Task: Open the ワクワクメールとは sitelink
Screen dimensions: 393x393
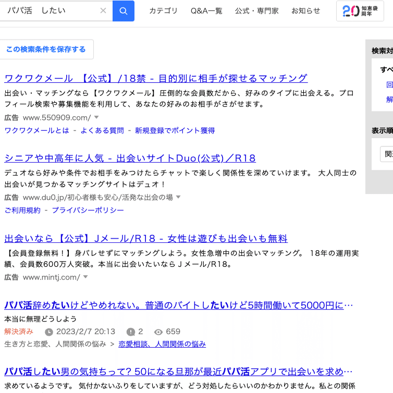Action: tap(36, 130)
